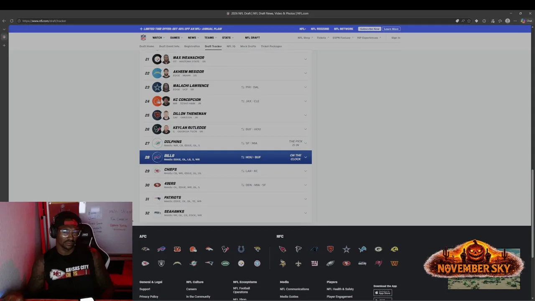Viewport: 535px width, 301px height.
Task: Expand pick 21 Max Iheanachor row
Action: tap(306, 59)
